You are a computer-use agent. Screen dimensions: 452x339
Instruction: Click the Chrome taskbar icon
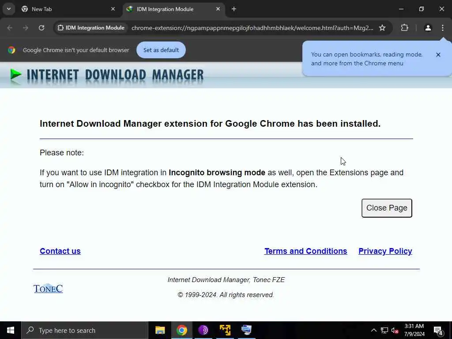coord(181,330)
